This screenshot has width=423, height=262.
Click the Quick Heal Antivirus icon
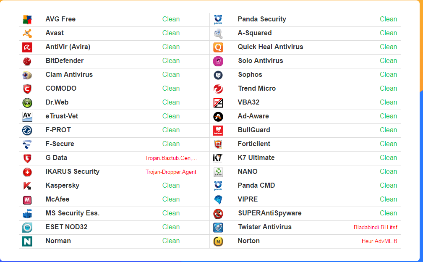pyautogui.click(x=218, y=47)
